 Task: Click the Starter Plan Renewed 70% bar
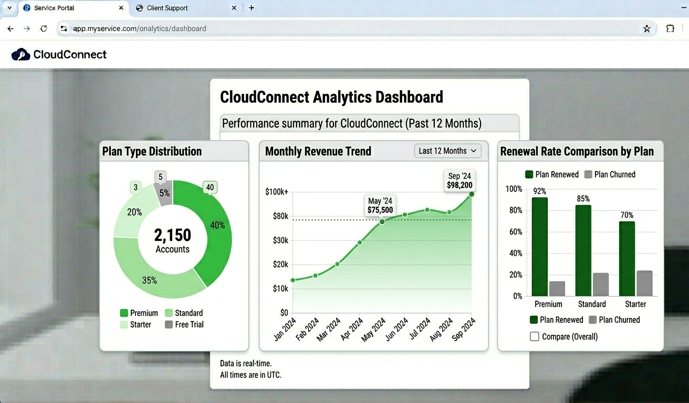[627, 259]
